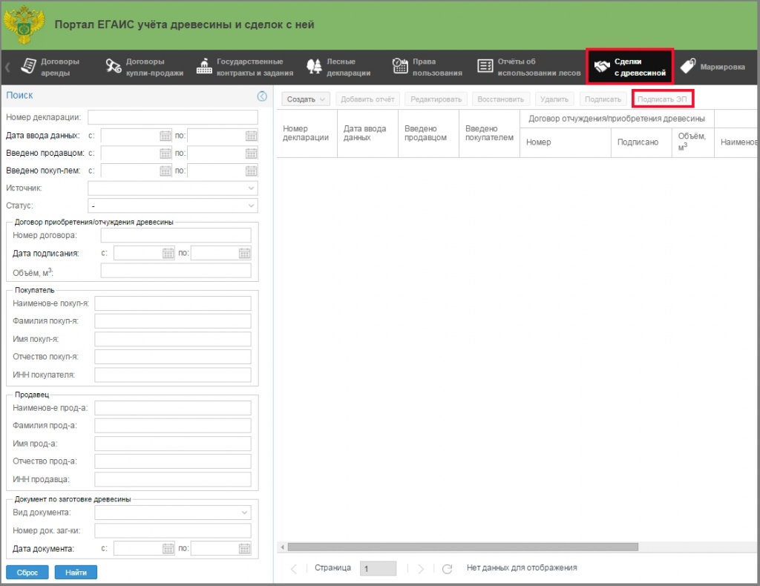Click the Объём, м³ column header
Screen dimensions: 760x586
(x=693, y=142)
